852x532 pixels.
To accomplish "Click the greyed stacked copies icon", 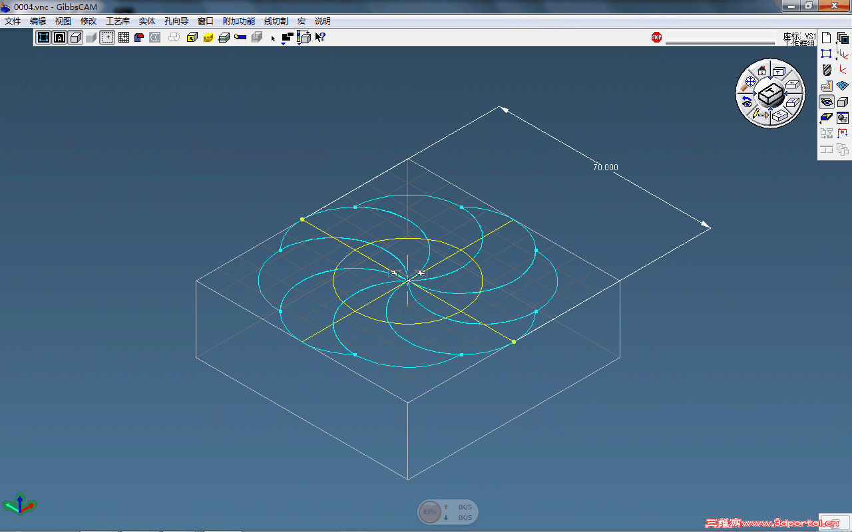I will (843, 150).
